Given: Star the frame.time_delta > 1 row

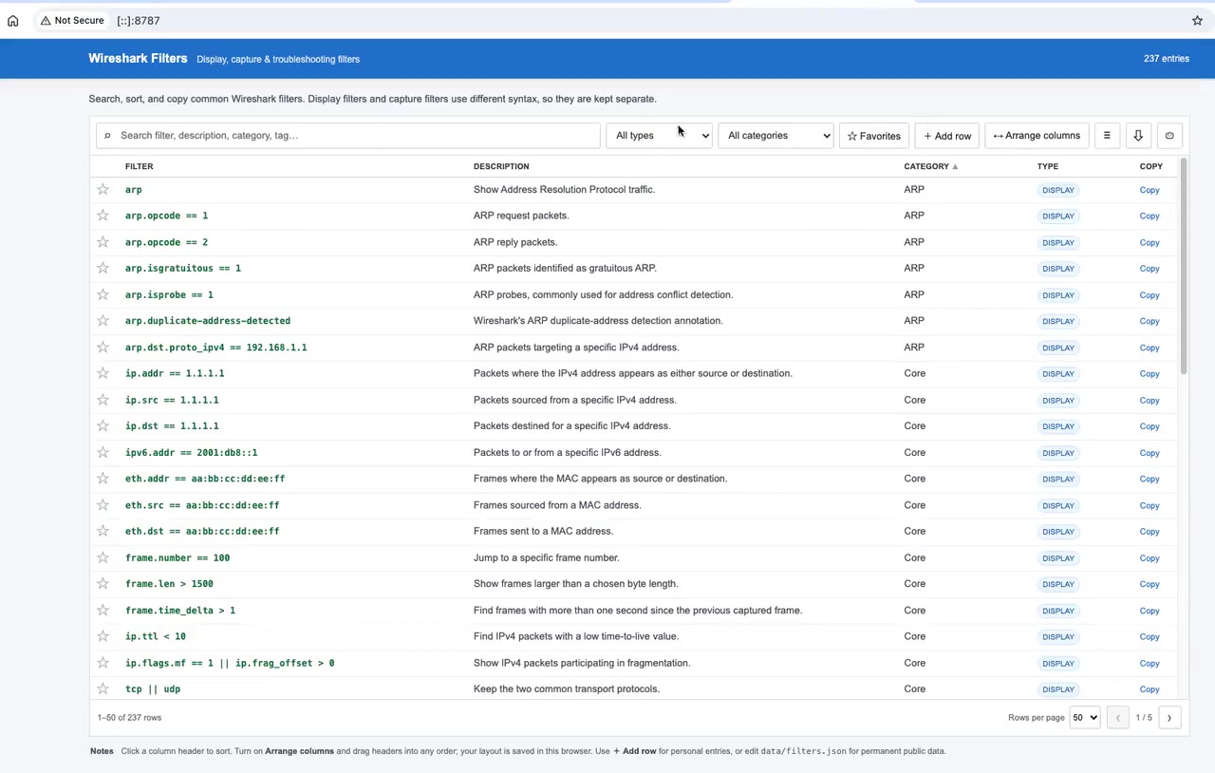Looking at the screenshot, I should [103, 611].
